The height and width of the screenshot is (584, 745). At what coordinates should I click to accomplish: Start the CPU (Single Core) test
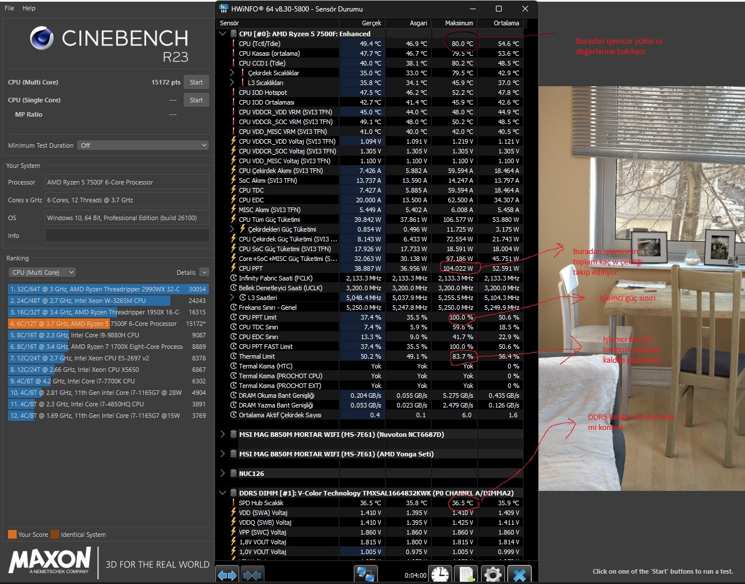[x=196, y=100]
